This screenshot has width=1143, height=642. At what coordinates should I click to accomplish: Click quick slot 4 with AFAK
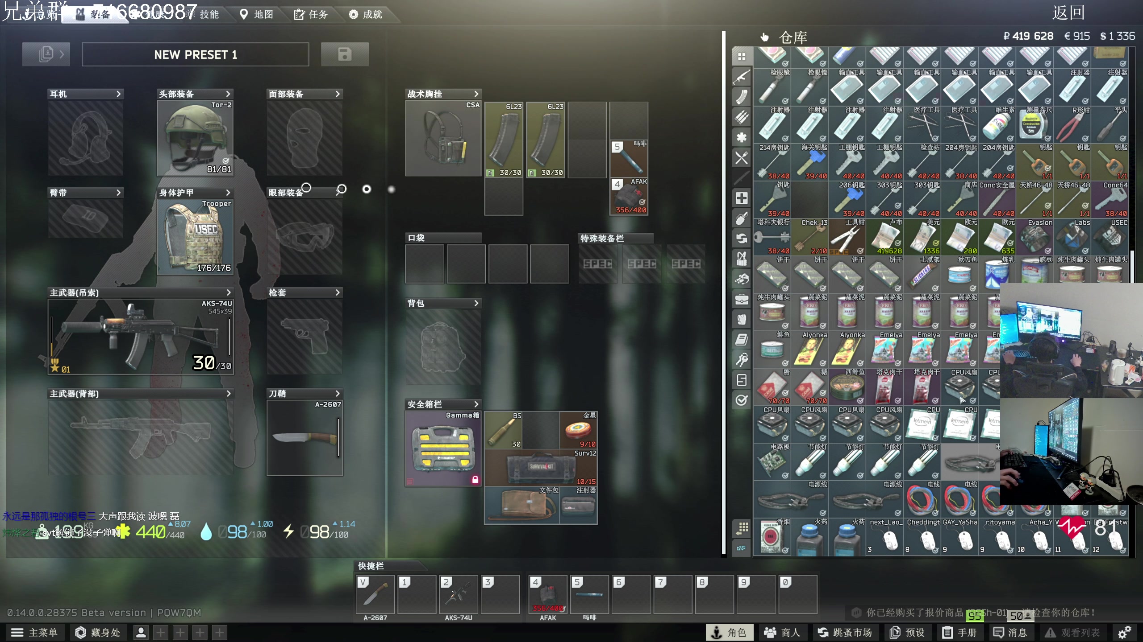tap(548, 594)
